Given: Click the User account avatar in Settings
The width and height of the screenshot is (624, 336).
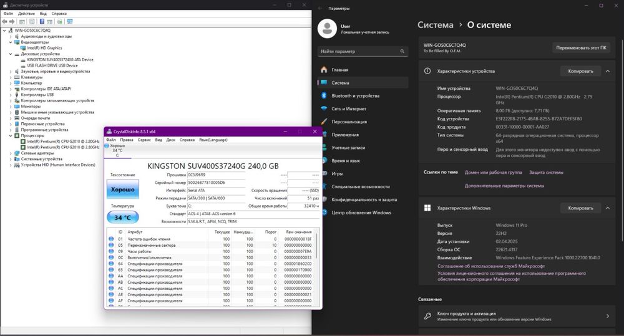Looking at the screenshot, I should pyautogui.click(x=327, y=28).
